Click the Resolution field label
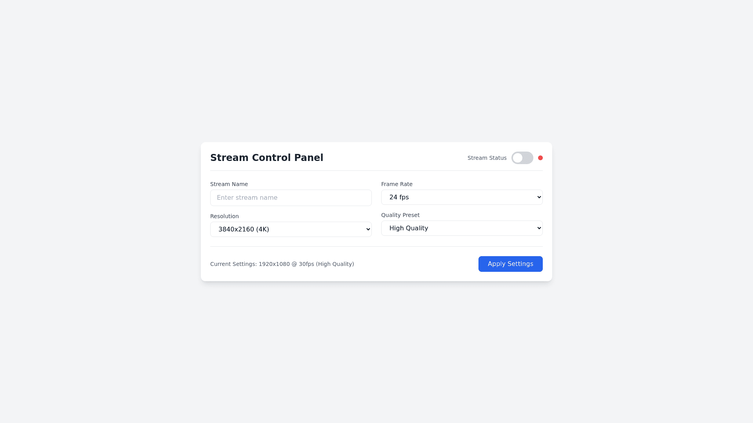This screenshot has width=753, height=423. click(224, 216)
